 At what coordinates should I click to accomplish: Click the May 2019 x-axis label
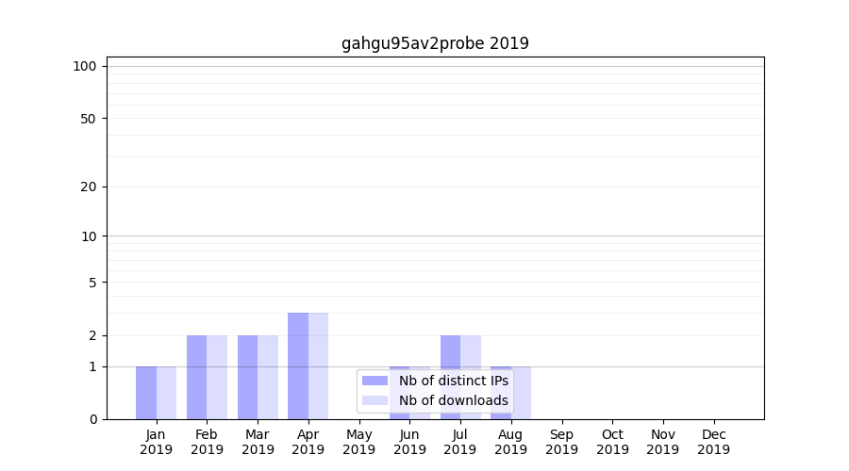click(358, 442)
